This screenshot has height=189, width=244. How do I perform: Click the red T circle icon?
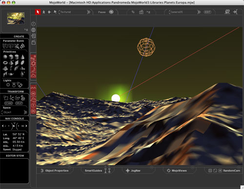click(33, 105)
